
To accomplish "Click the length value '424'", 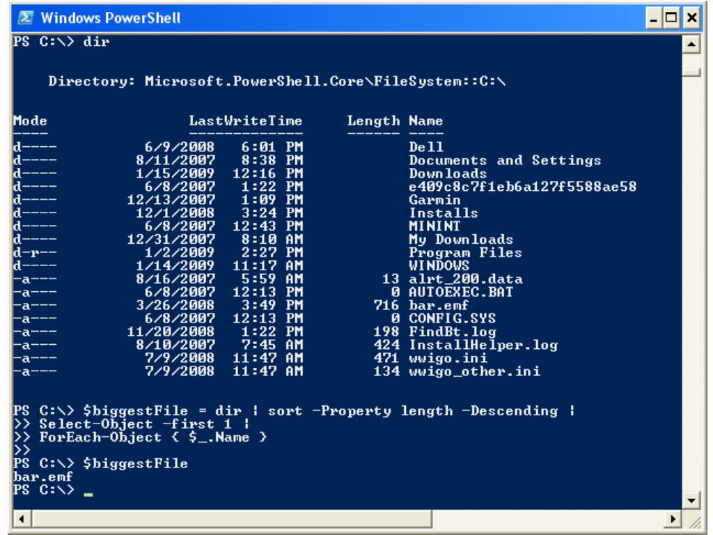I will pyautogui.click(x=386, y=345).
